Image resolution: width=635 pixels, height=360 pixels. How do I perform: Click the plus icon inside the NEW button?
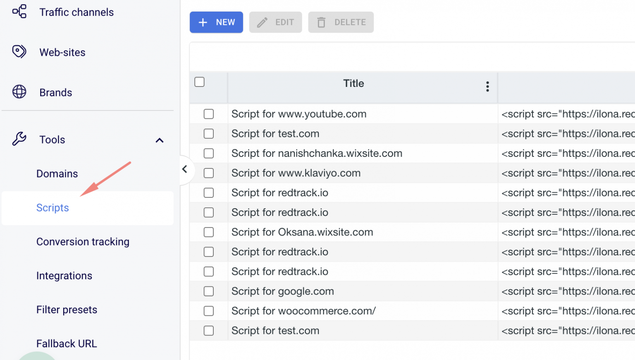(x=203, y=22)
